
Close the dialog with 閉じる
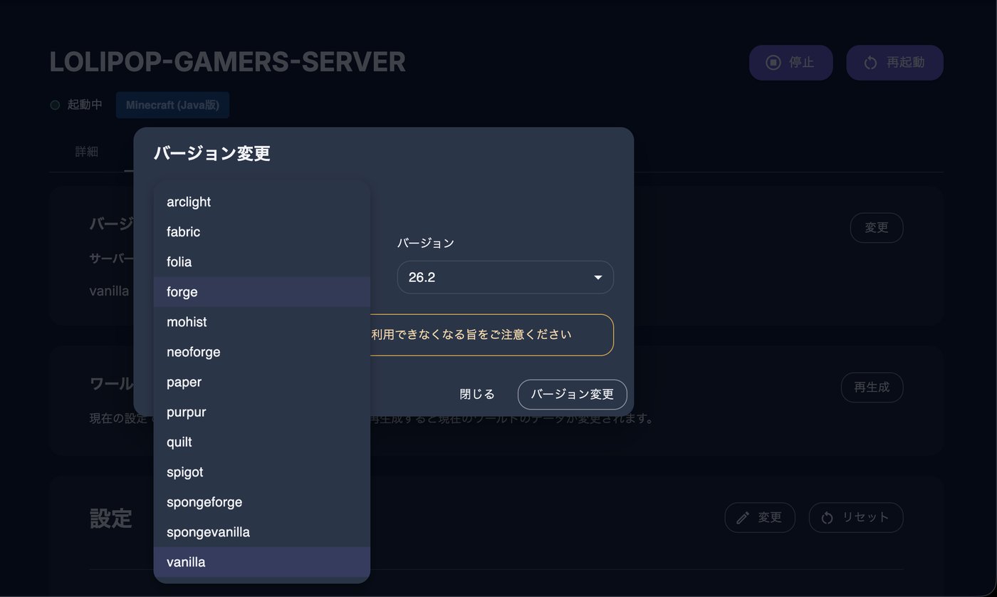click(477, 394)
